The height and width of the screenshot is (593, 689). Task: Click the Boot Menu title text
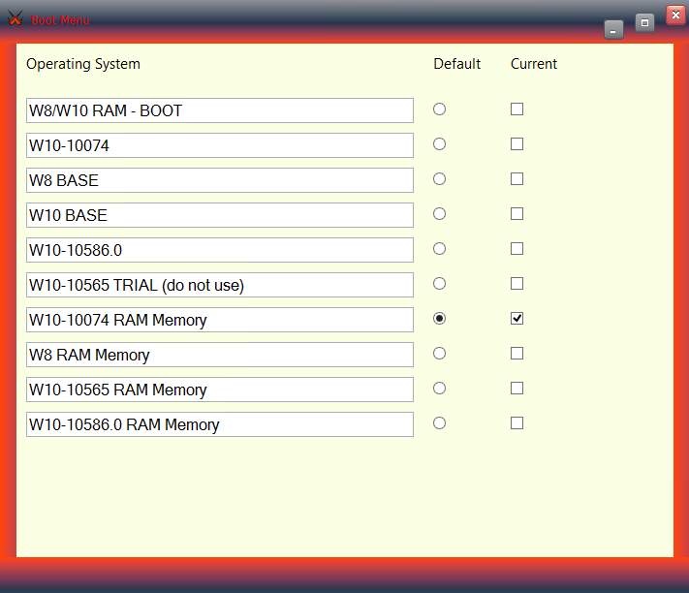(x=60, y=20)
